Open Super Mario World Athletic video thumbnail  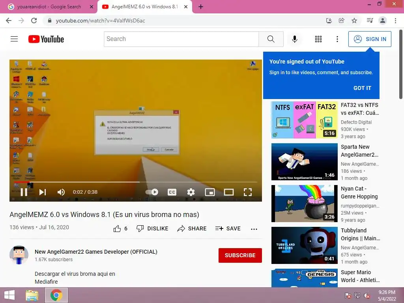coord(304,278)
